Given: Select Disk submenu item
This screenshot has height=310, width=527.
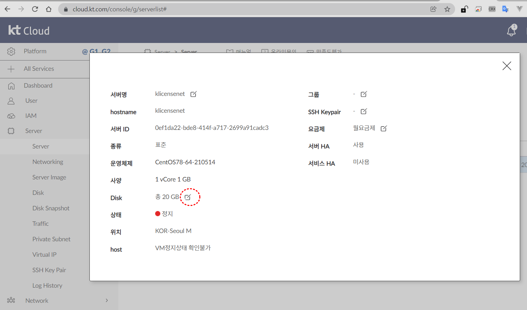Looking at the screenshot, I should tap(38, 193).
